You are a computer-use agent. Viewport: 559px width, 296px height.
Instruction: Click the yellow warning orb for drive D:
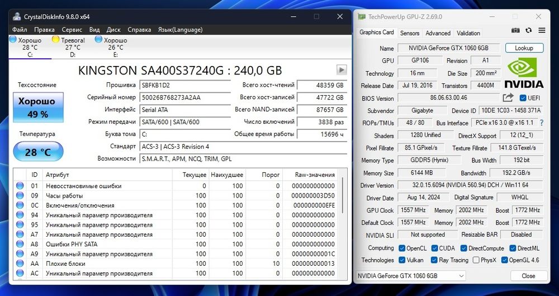point(55,39)
